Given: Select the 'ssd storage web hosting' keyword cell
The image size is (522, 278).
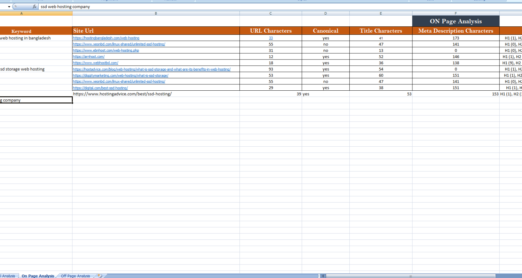Looking at the screenshot, I should (x=36, y=69).
